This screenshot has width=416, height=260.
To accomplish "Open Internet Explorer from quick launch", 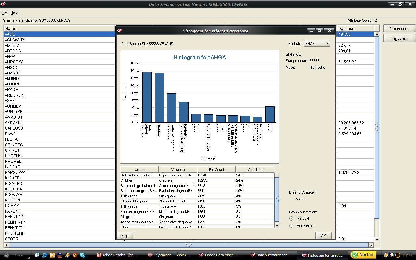I will [45, 255].
